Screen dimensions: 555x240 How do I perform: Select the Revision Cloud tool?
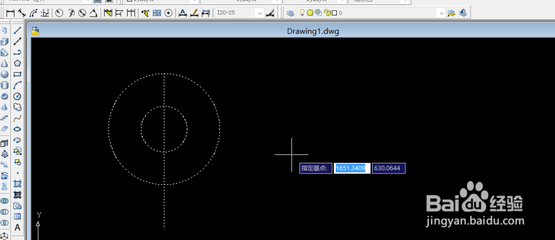(x=17, y=107)
